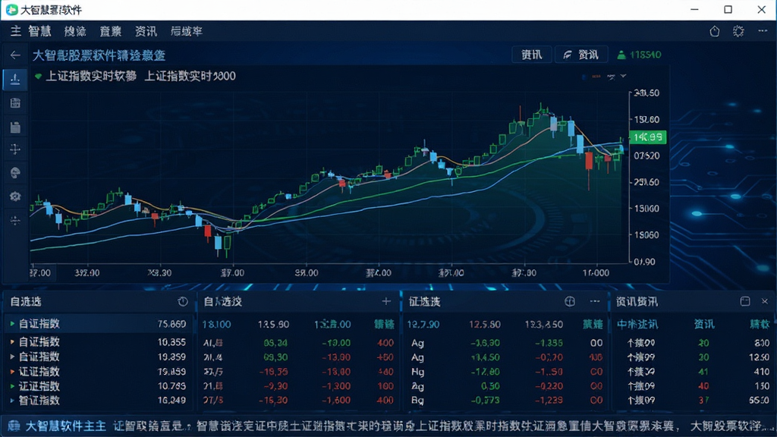777x437 pixels.
Task: Open the 资讯 menu in the menu bar
Action: (x=146, y=31)
